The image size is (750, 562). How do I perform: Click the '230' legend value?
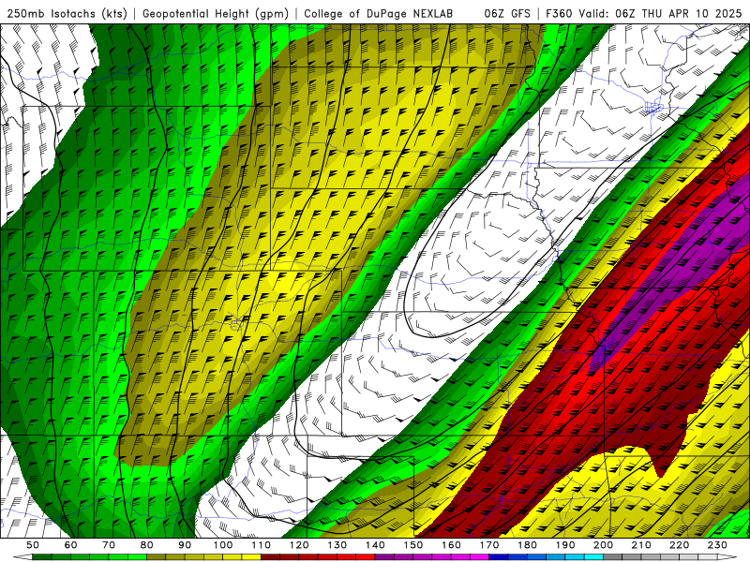(717, 545)
